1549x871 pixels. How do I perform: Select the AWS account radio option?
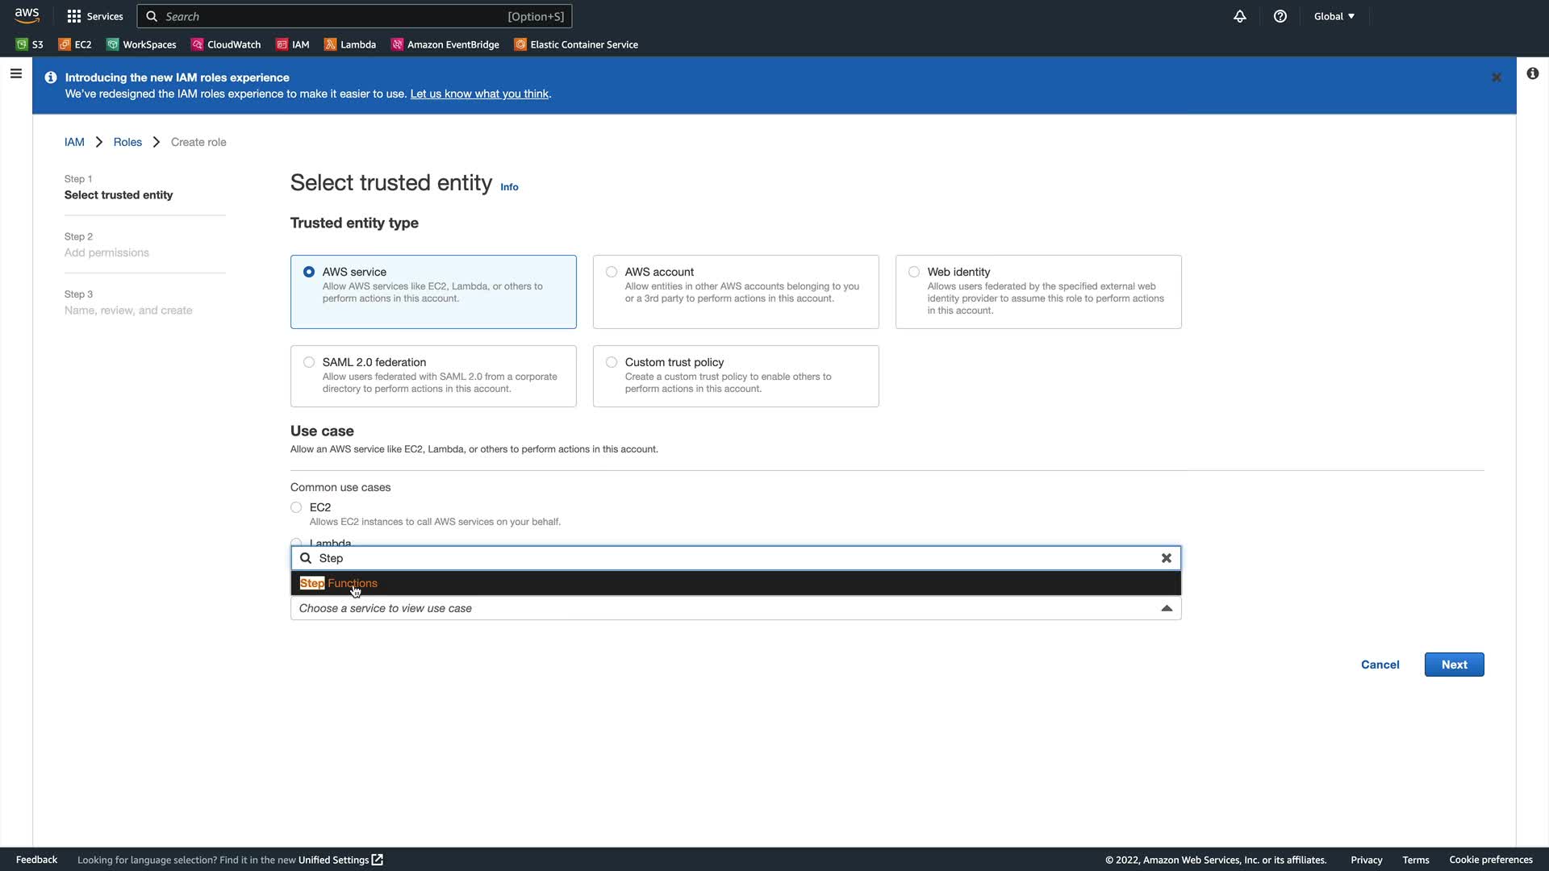point(612,272)
